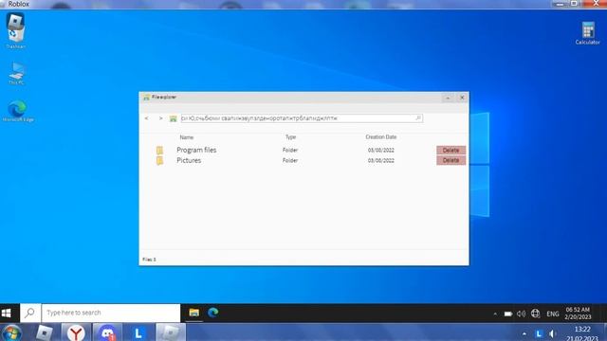Click the creation date of Pictures

click(x=381, y=160)
